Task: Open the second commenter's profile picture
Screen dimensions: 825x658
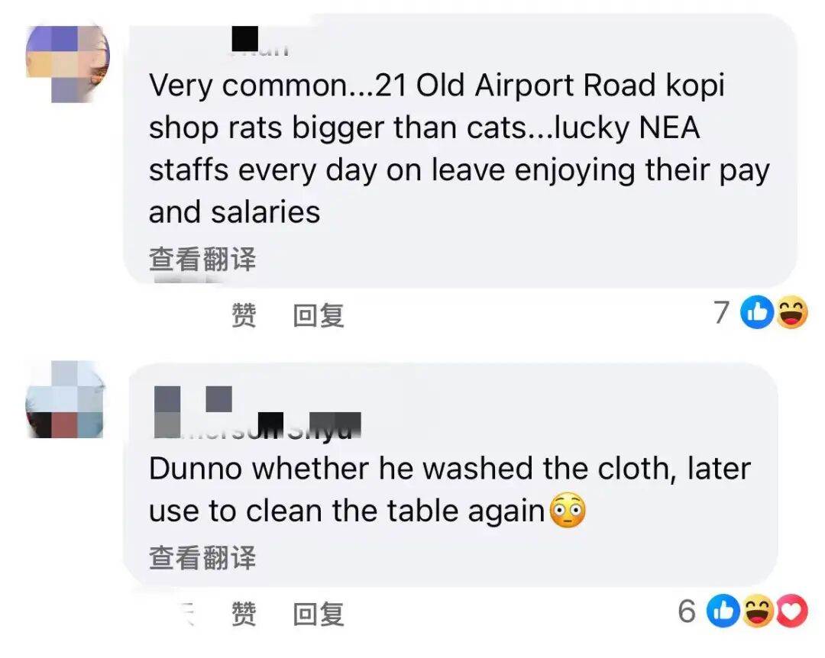Action: click(x=64, y=399)
